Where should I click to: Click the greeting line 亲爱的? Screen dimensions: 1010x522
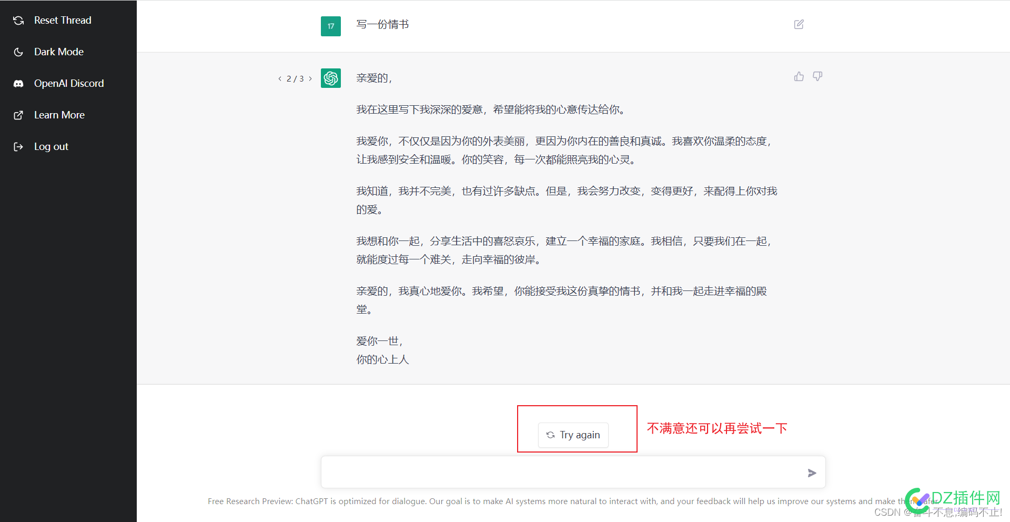pos(374,78)
